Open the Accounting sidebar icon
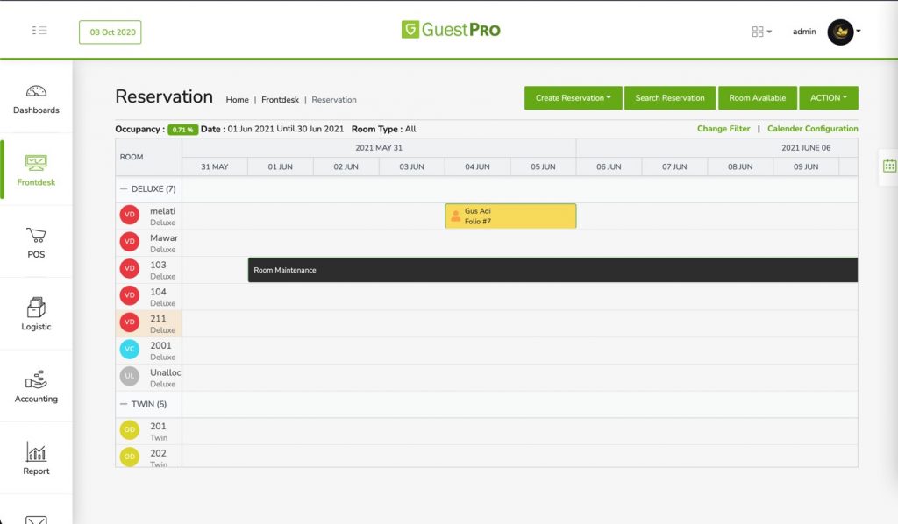Viewport: 898px width, 524px height. point(36,380)
